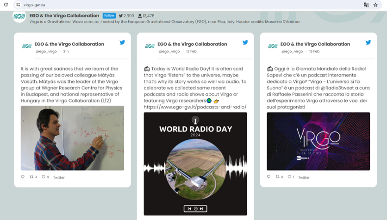Viewport: 387px width, 220px height.
Task: Like the Italian podcast tweet
Action: point(291,177)
